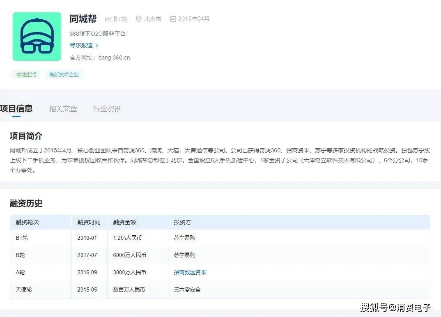Click the 2015年04月 founding date text
This screenshot has width=441, height=317.
click(x=194, y=19)
